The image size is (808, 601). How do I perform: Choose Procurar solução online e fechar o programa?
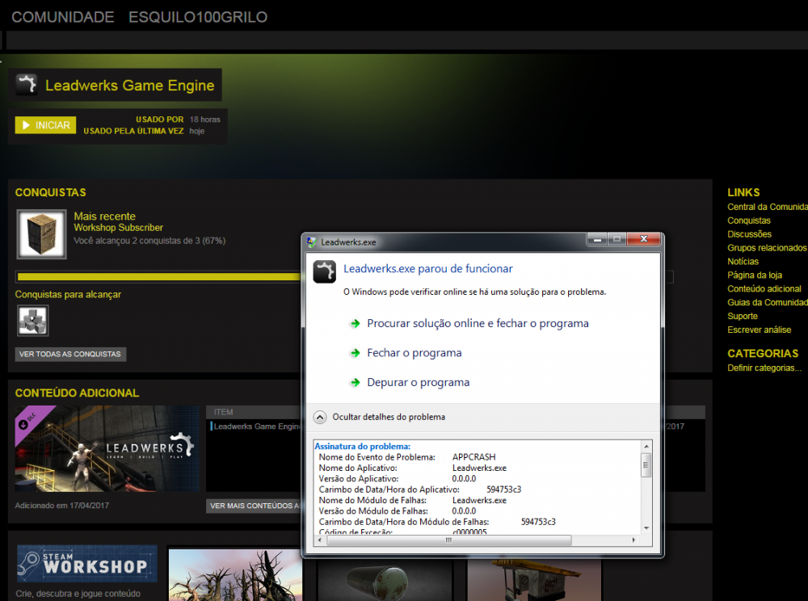(x=478, y=323)
